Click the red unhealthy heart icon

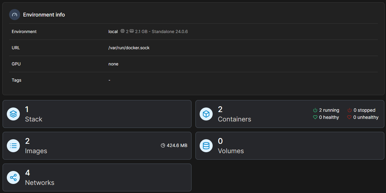pyautogui.click(x=349, y=117)
